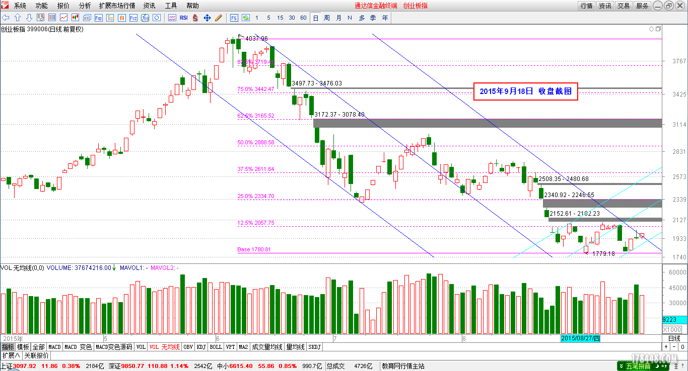Select the 1-minute period button
This screenshot has height=371, width=688.
257,18
